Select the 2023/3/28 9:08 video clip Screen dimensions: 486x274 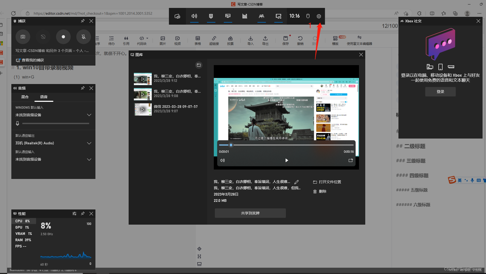click(x=168, y=94)
